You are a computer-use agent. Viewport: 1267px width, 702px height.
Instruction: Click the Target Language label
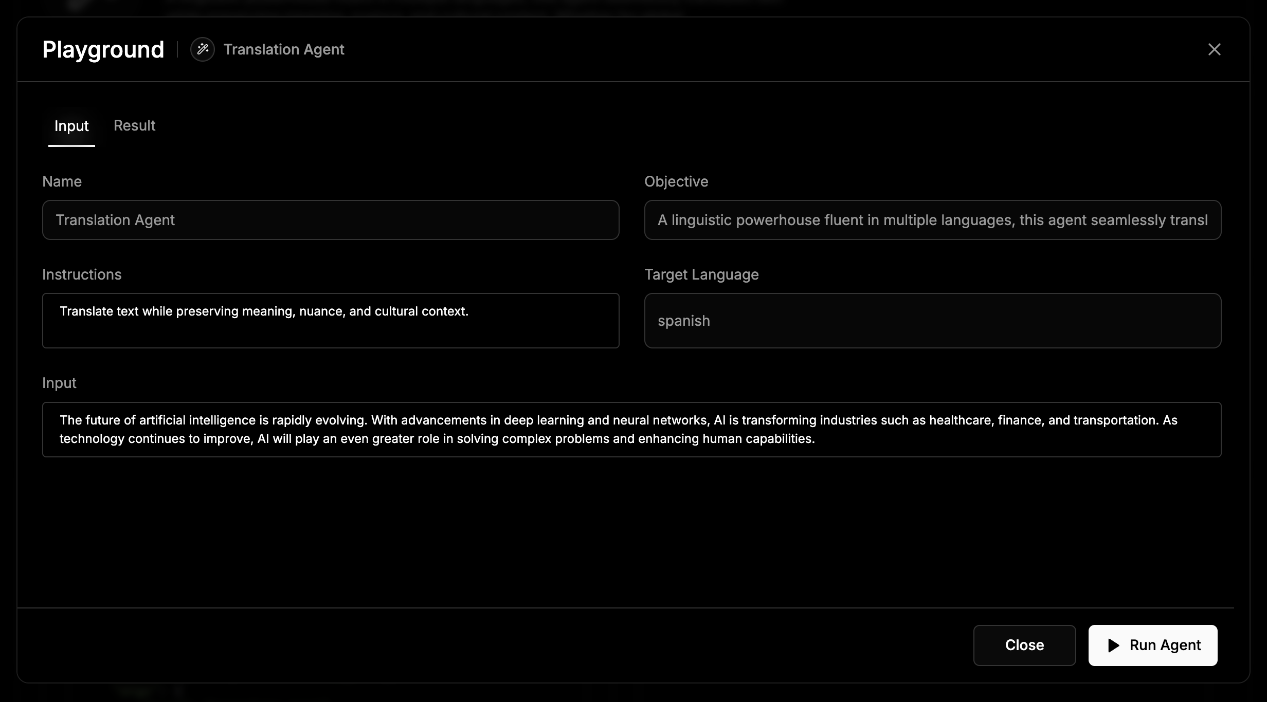[x=701, y=274]
